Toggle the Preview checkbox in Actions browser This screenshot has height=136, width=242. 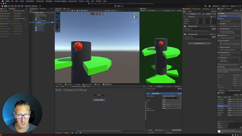pos(218,91)
